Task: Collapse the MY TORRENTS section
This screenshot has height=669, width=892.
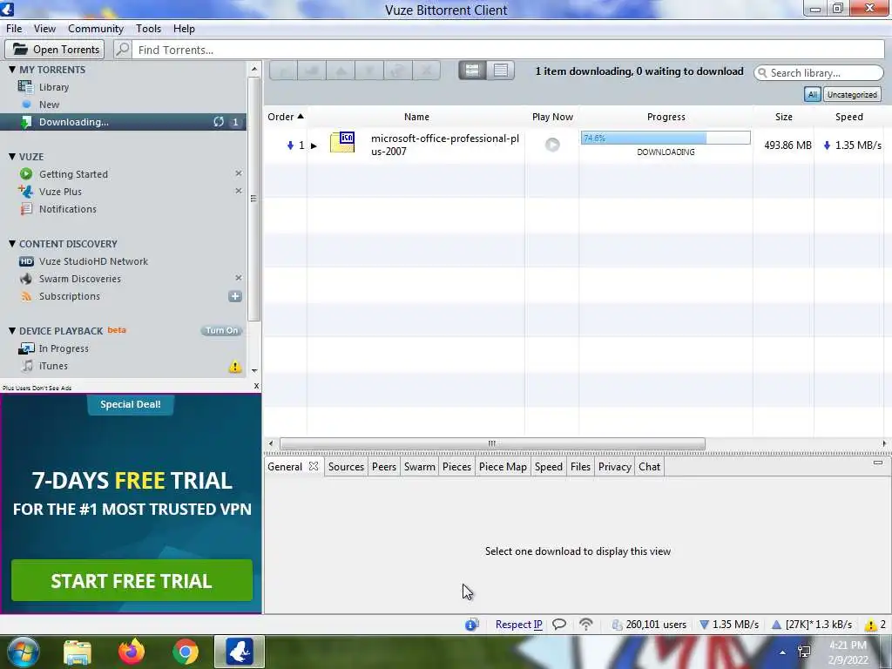Action: 12,70
